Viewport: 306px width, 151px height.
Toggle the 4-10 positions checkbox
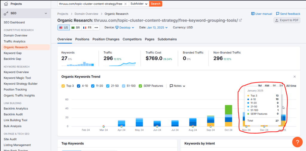[x=79, y=86]
